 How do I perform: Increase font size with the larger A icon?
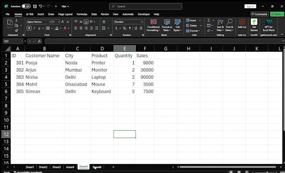63,22
